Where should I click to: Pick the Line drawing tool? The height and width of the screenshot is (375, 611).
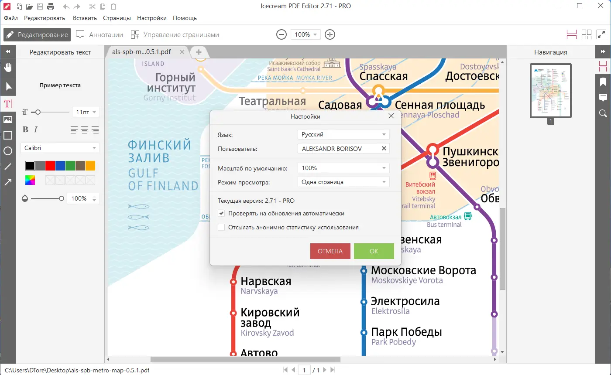click(7, 166)
